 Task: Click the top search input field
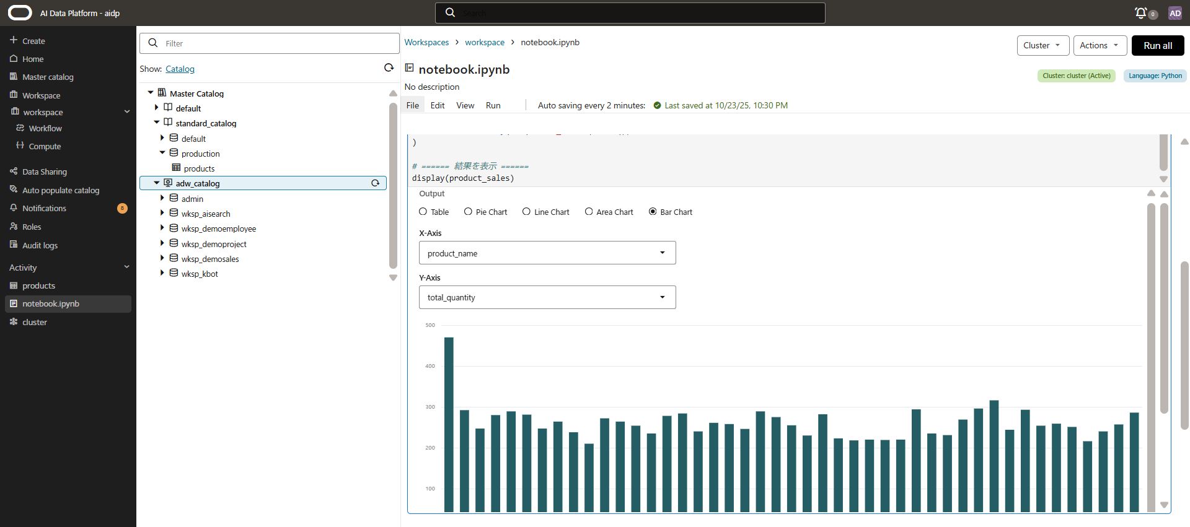coord(630,12)
